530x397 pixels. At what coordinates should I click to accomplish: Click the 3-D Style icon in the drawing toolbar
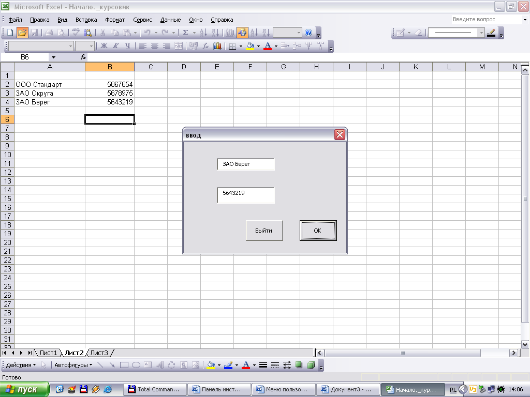tap(311, 365)
